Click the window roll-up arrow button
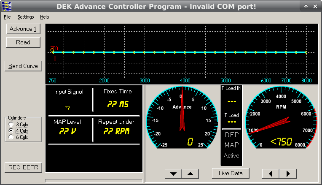Screen dimensions: 322x185 pyautogui.click(x=306, y=6)
